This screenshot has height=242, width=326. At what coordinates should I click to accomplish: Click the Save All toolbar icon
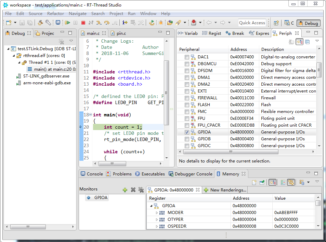tap(30, 23)
